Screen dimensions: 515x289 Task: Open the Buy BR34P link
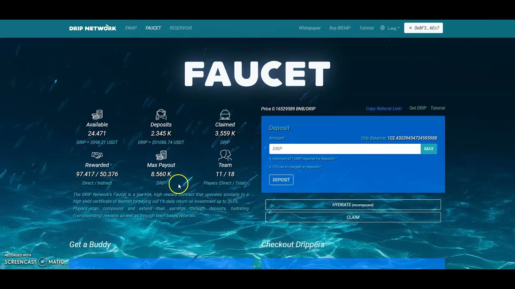pos(340,28)
